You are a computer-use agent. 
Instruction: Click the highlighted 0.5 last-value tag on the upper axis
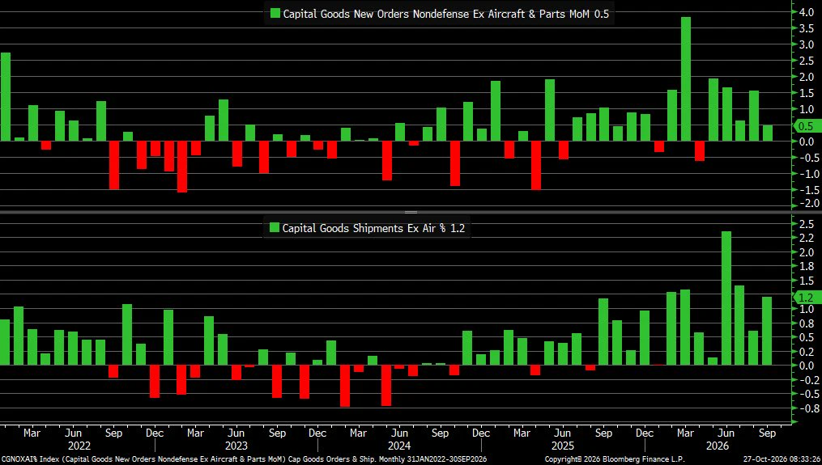point(807,126)
